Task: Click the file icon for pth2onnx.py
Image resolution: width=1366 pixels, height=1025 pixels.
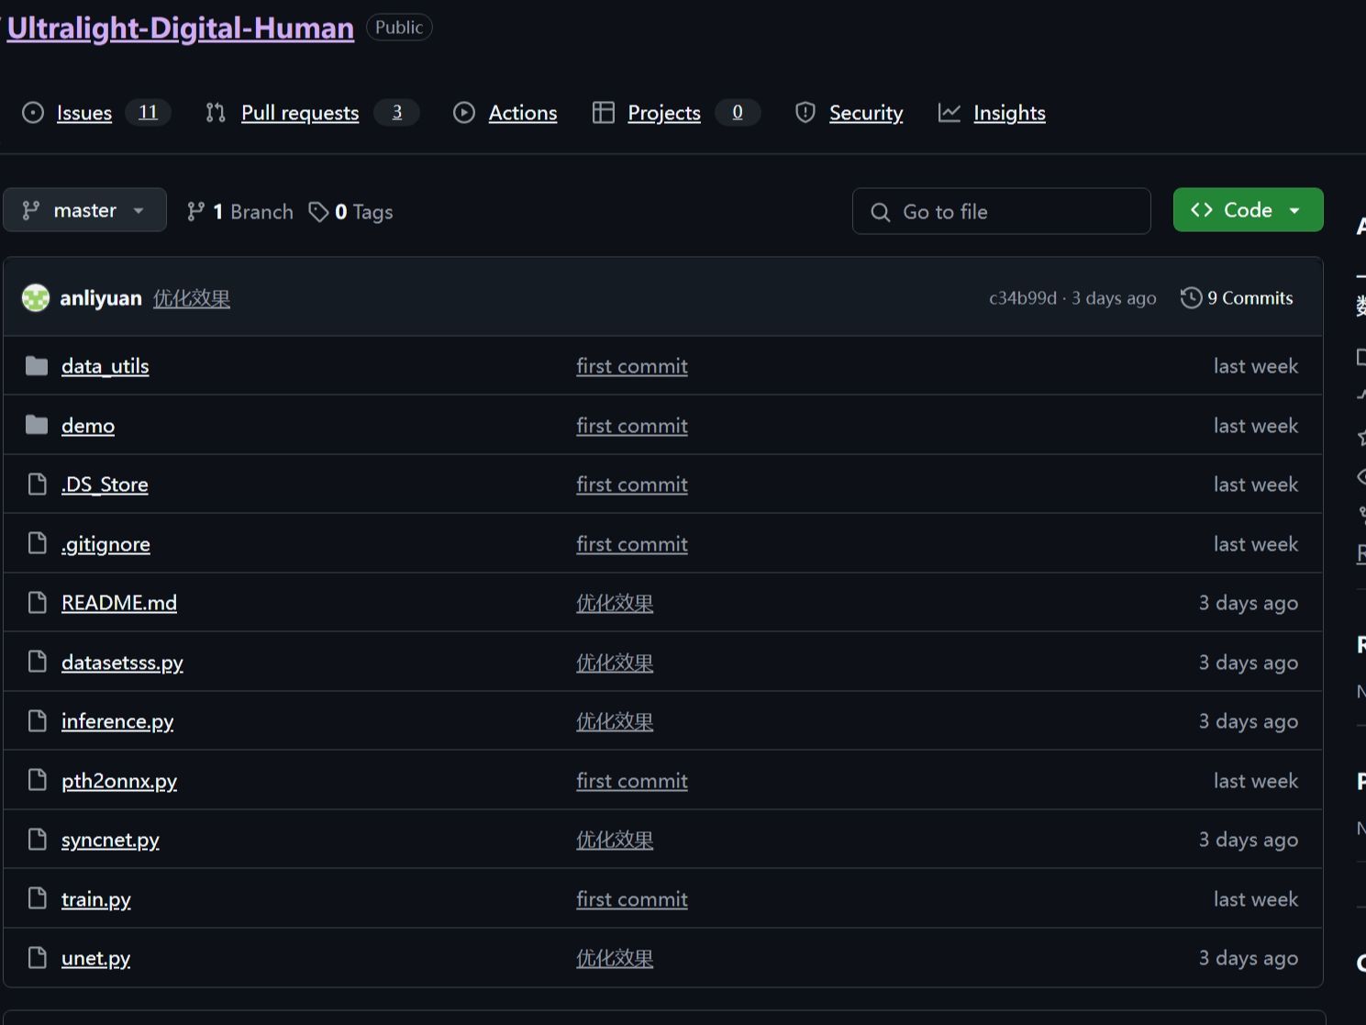Action: point(37,780)
